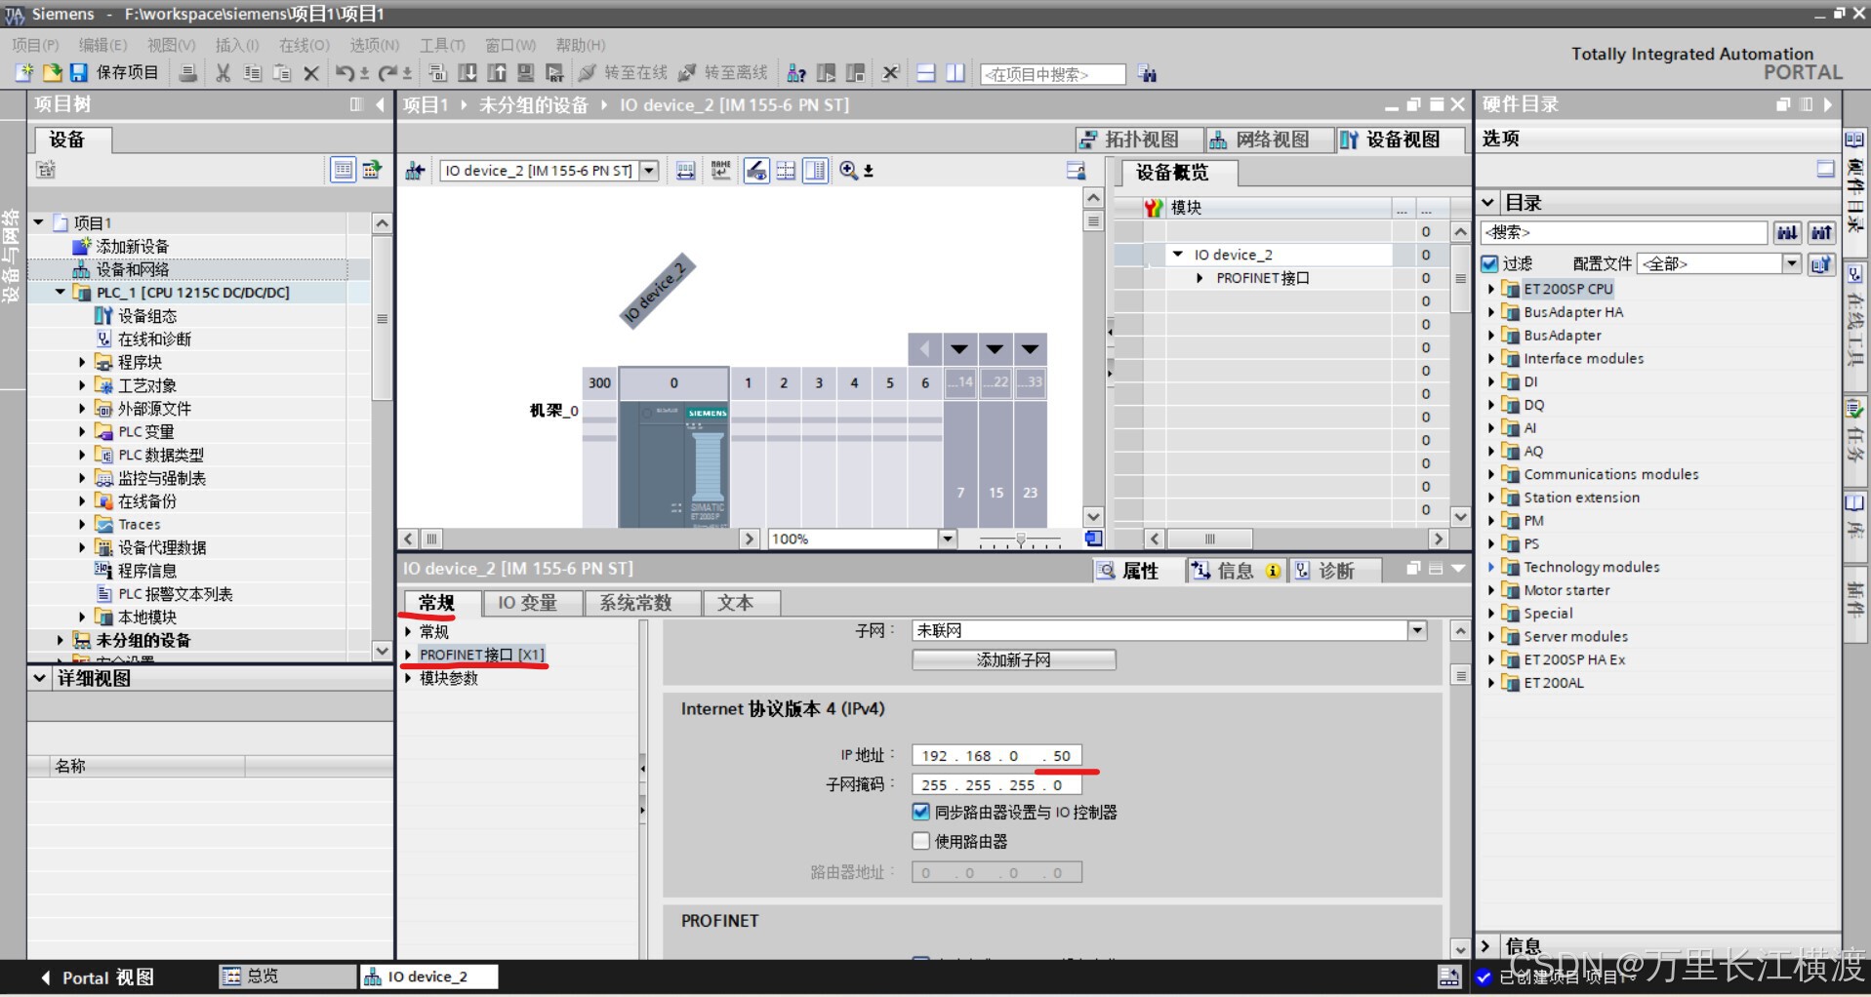Open the 选项(N) menu
The width and height of the screenshot is (1871, 997).
click(375, 45)
